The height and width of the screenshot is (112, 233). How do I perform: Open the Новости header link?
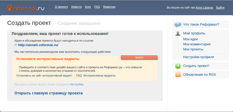(x=77, y=7)
